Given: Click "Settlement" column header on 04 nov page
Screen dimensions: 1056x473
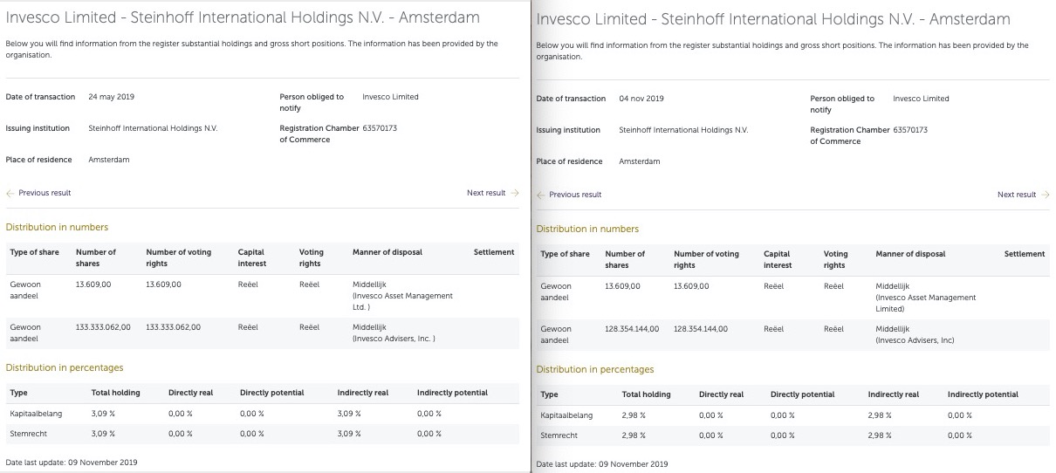Looking at the screenshot, I should 1024,254.
